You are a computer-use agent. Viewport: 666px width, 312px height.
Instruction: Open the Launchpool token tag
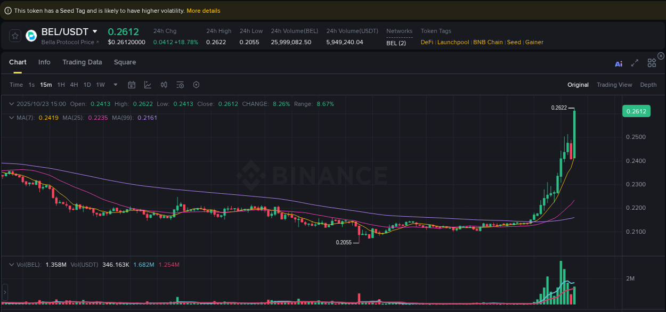(x=453, y=42)
